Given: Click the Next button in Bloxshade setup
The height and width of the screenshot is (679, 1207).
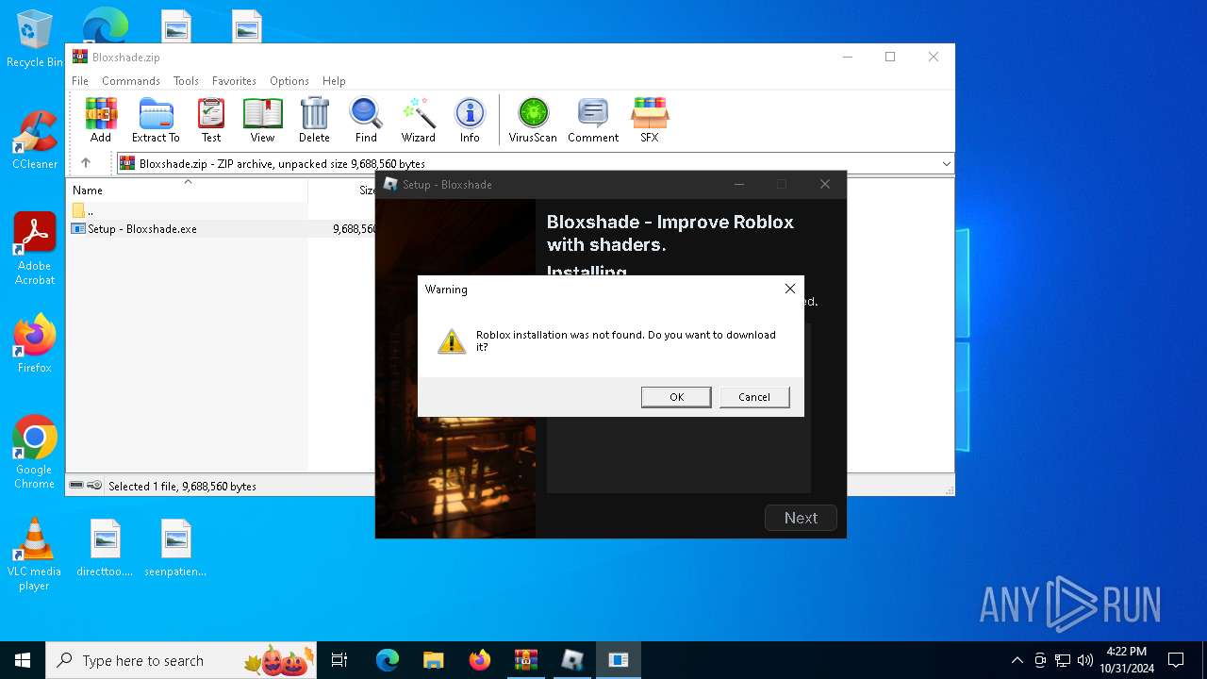Looking at the screenshot, I should pyautogui.click(x=801, y=518).
